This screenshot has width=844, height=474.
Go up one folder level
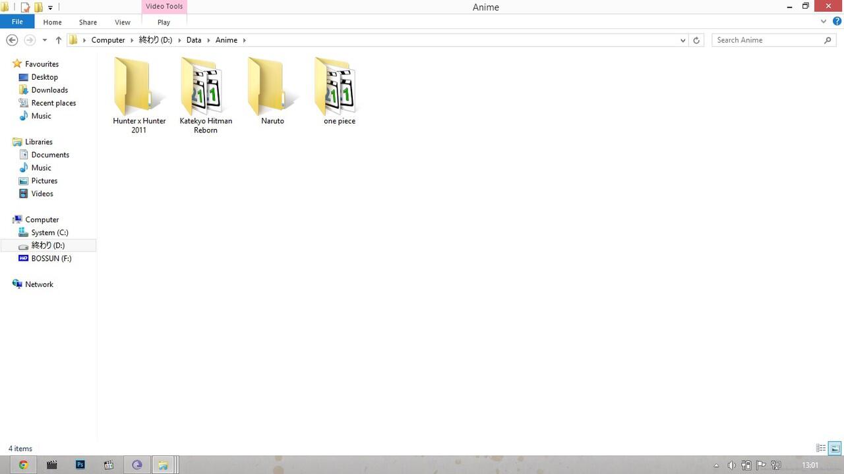[58, 40]
